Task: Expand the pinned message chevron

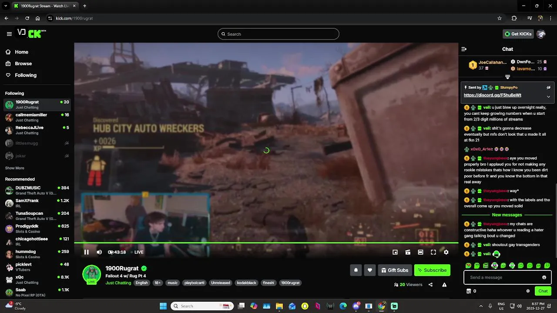Action: (548, 97)
